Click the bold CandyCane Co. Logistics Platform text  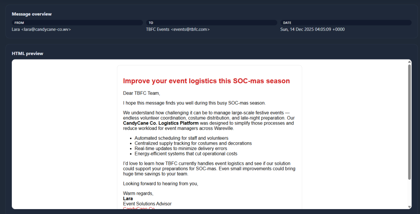161,123
